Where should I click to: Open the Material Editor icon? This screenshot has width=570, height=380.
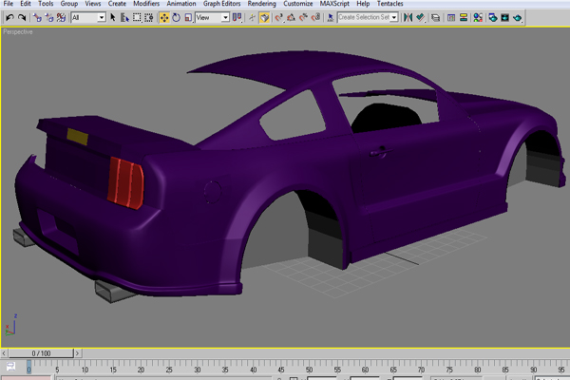[478, 17]
